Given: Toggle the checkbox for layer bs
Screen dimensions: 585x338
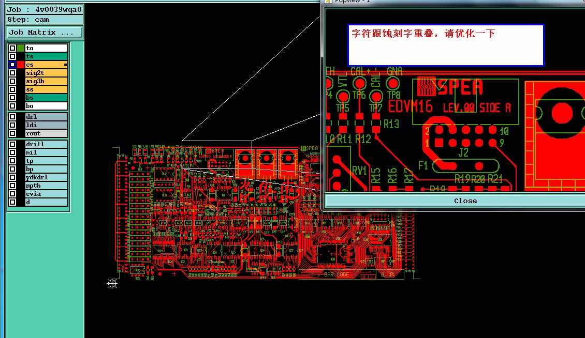Looking at the screenshot, I should click(12, 98).
